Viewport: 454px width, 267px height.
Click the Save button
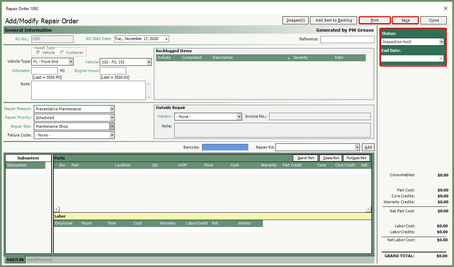[x=405, y=20]
